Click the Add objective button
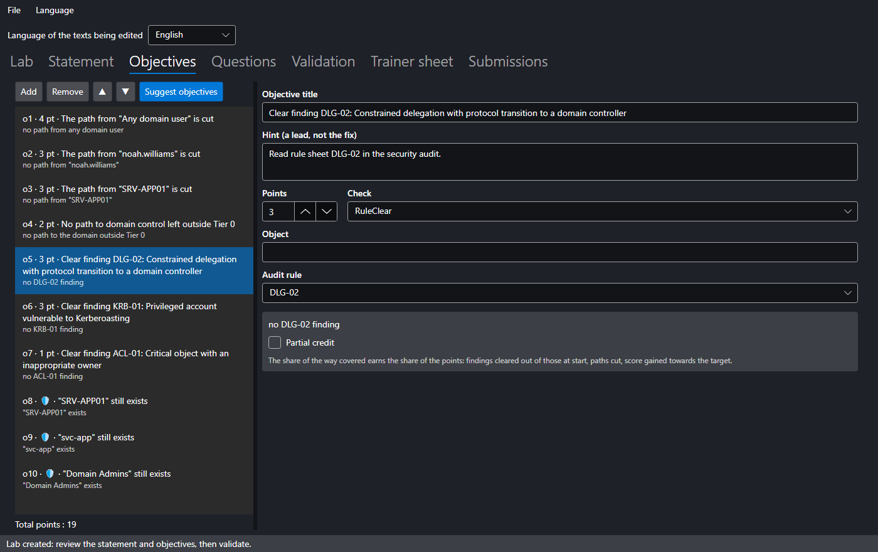 pos(29,92)
